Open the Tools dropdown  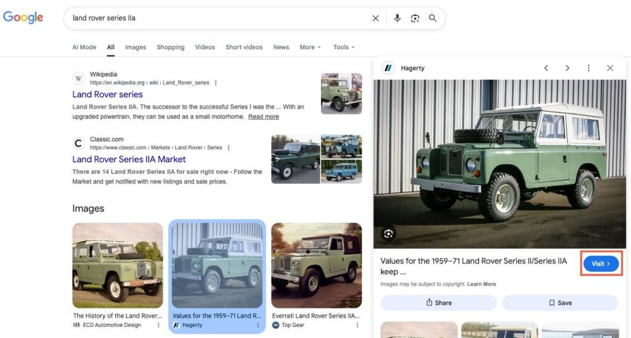point(344,47)
